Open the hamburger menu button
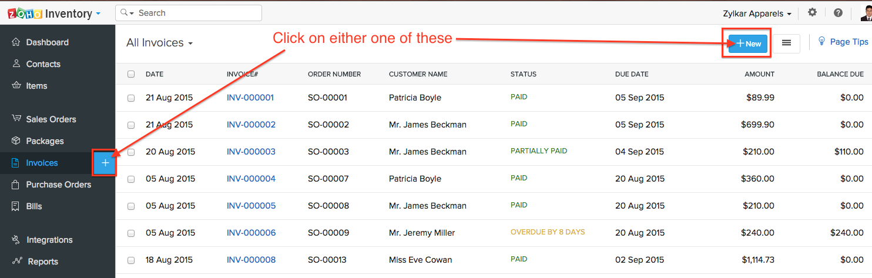Image resolution: width=872 pixels, height=278 pixels. point(786,43)
